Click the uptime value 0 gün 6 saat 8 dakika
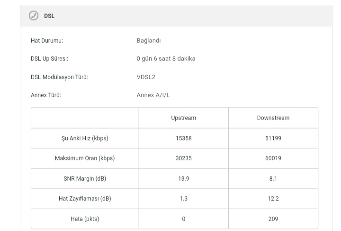The width and height of the screenshot is (341, 231). pyautogui.click(x=166, y=59)
